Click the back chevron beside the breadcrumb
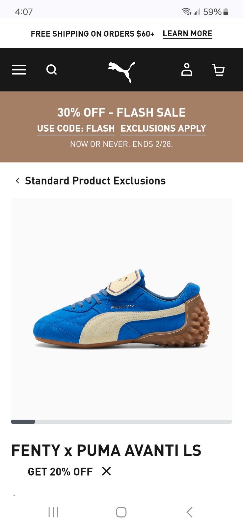The height and width of the screenshot is (528, 243). coord(17,181)
